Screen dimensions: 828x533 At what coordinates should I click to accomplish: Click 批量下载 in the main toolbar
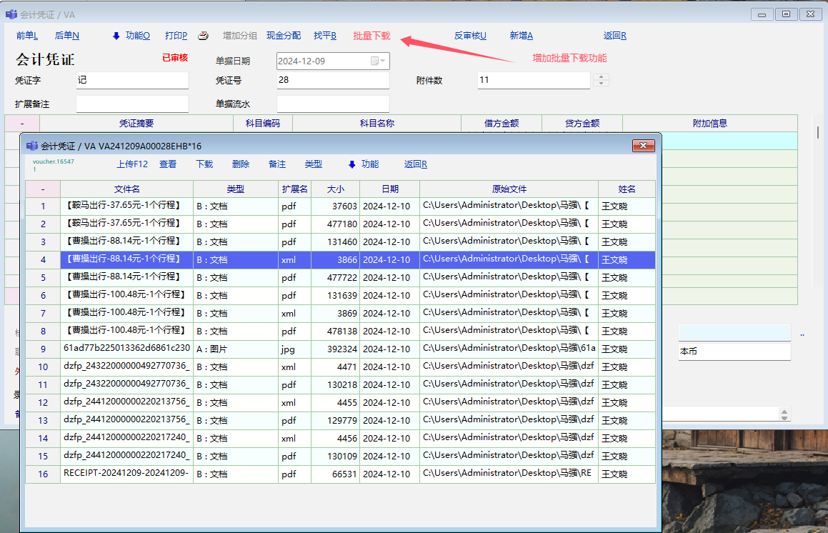371,36
